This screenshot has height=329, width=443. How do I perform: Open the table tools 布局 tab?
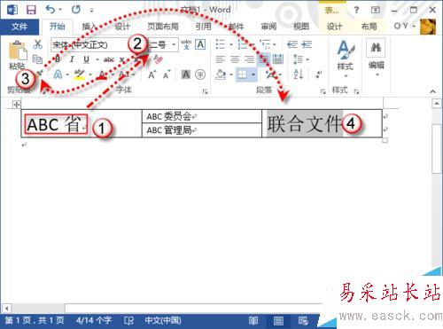[x=369, y=27]
